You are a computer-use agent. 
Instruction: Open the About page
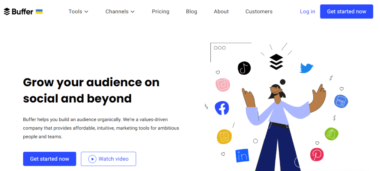221,11
